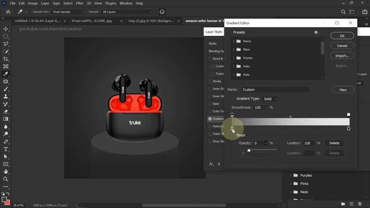Open the Window menu
This screenshot has height=208, width=370.
coord(126,3)
